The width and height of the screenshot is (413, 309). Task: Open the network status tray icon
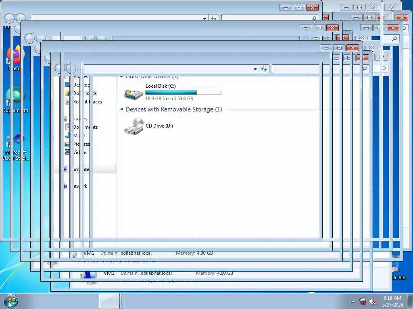363,302
